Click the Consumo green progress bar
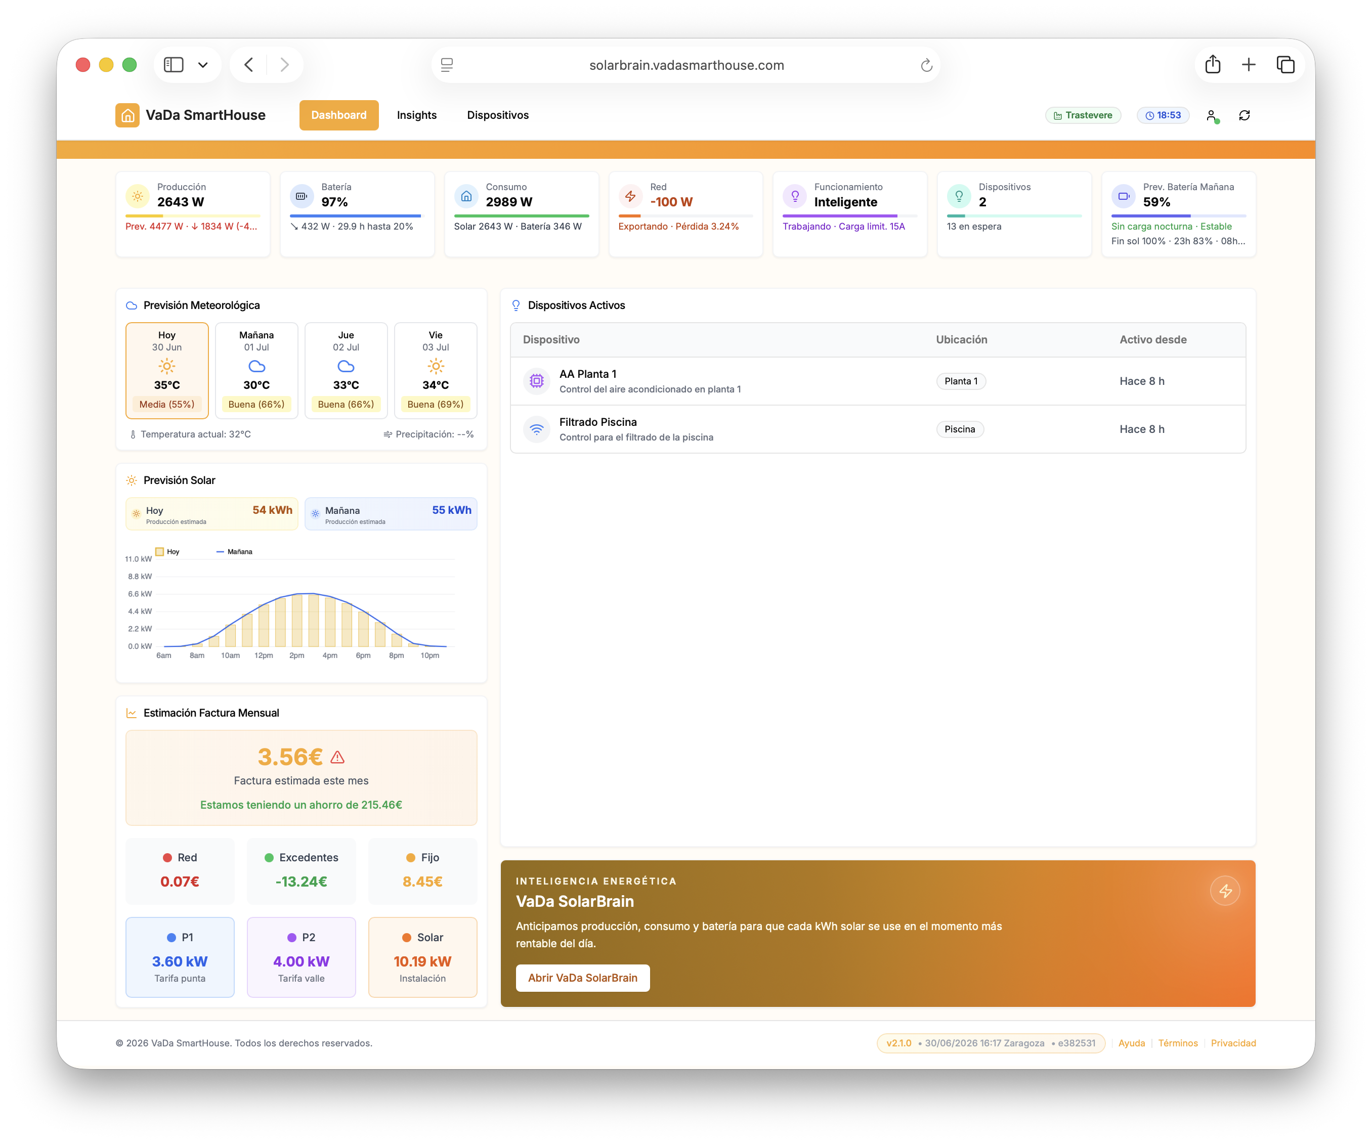 click(522, 215)
